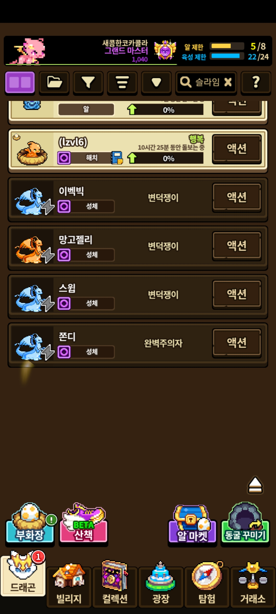Open the 부화장 hatchery egg icon
The height and width of the screenshot is (614, 276).
click(30, 523)
